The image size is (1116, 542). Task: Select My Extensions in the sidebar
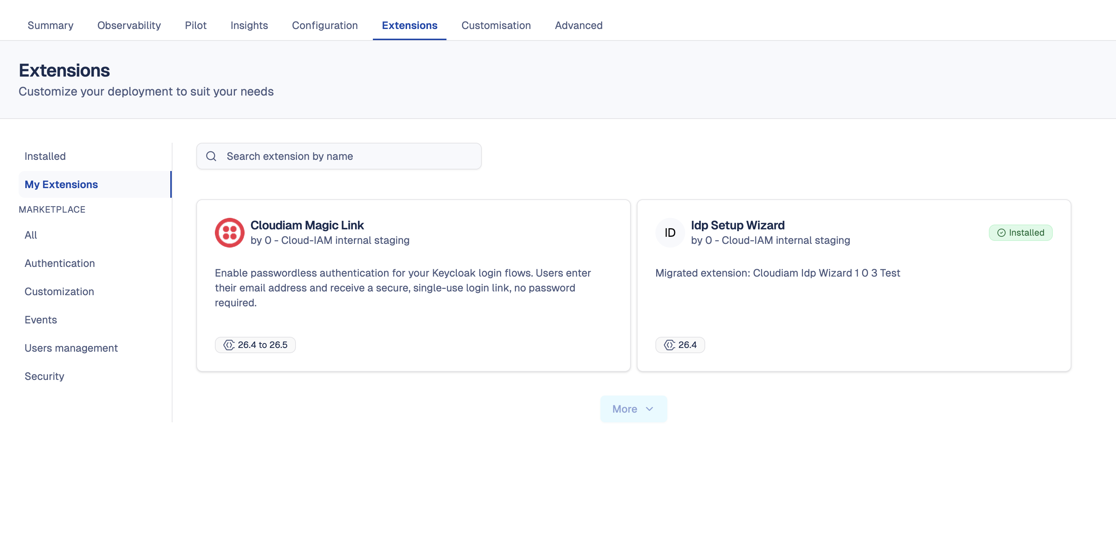tap(61, 184)
